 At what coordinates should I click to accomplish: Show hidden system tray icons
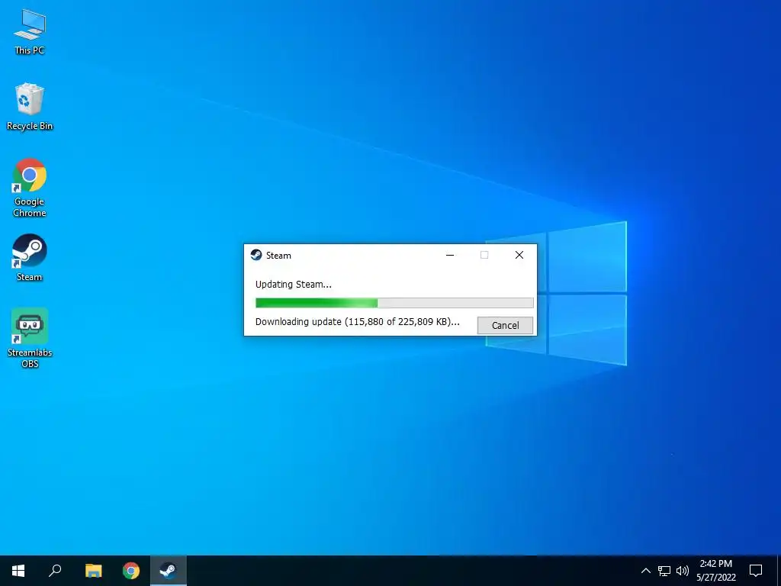645,571
